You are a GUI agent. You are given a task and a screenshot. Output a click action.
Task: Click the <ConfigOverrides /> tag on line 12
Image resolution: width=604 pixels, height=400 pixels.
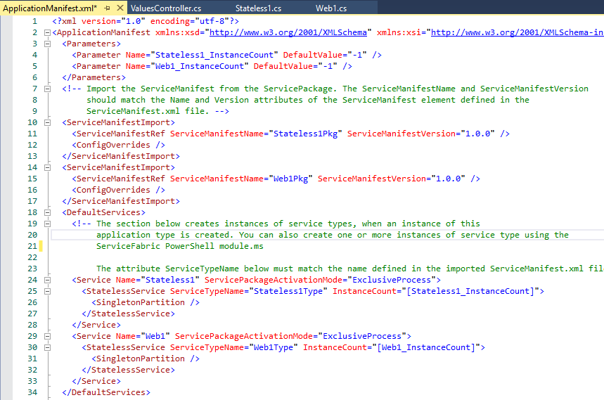click(x=118, y=145)
